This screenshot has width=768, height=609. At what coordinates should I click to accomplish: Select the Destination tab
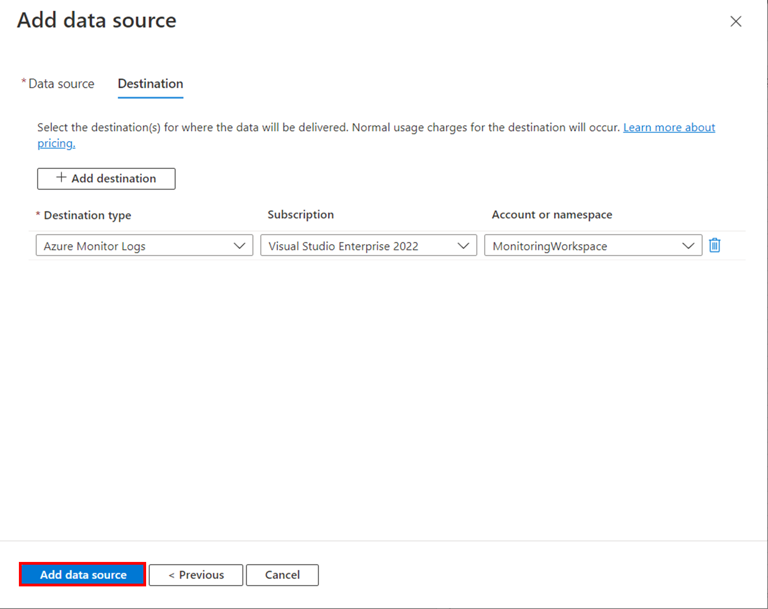pyautogui.click(x=150, y=84)
